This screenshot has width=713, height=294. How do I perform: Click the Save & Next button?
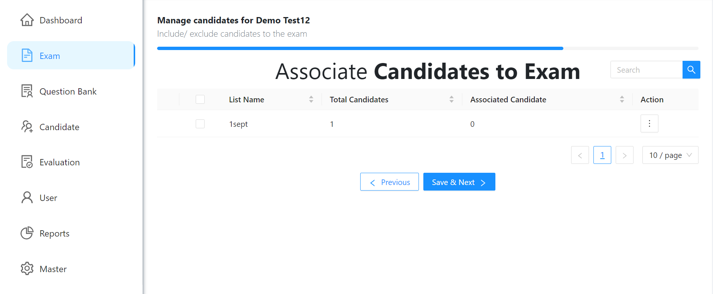pos(459,182)
